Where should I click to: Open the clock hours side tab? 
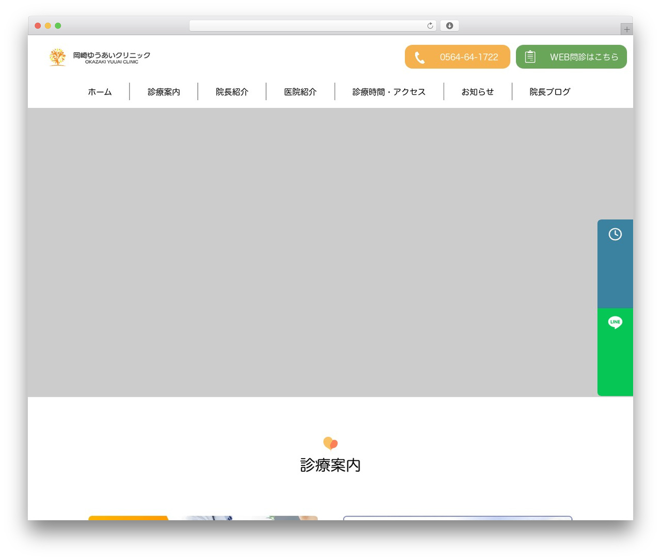coord(615,264)
